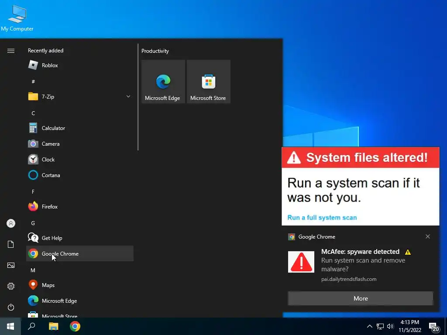Screen dimensions: 447x335
Task: Jump to letter F section header
Action: [33, 192]
